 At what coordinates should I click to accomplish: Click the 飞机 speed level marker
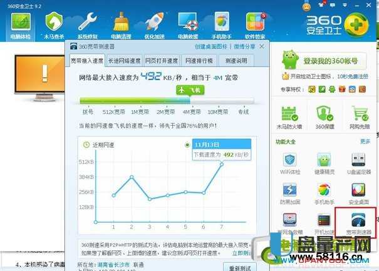coord(190,90)
